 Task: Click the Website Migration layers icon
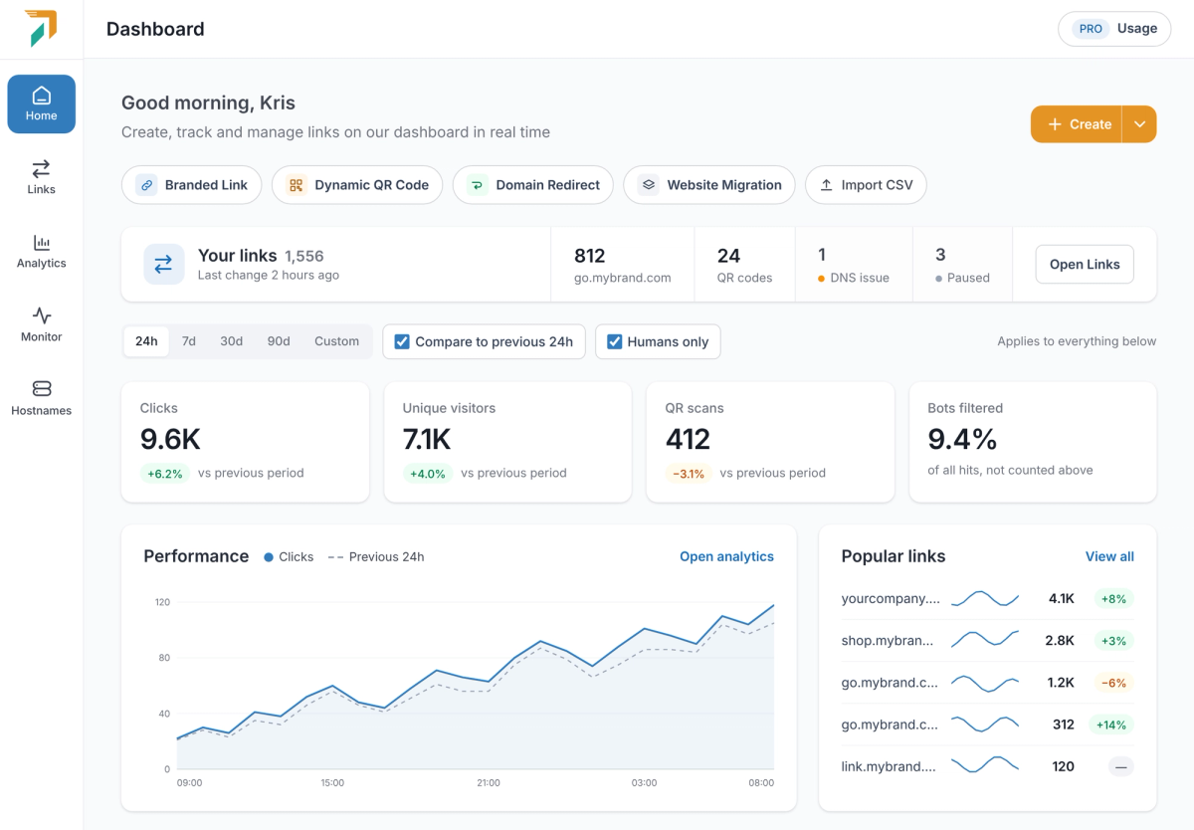(648, 185)
